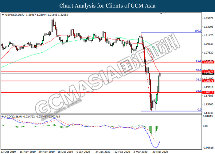Click the 1.31170 price axis label
Screen dimensions: 215x154
209,35
